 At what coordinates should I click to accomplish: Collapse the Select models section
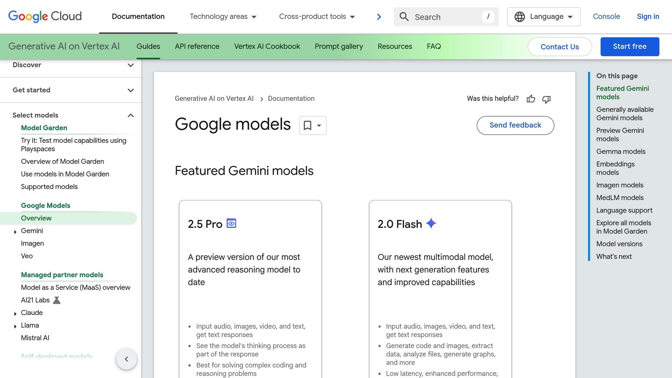point(131,115)
